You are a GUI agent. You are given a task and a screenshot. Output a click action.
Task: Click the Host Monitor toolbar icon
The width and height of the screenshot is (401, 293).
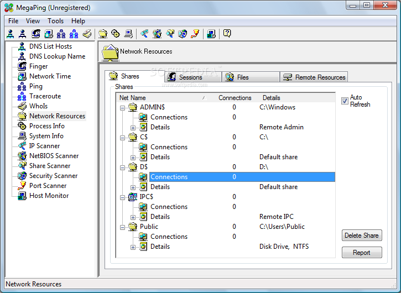click(x=211, y=34)
